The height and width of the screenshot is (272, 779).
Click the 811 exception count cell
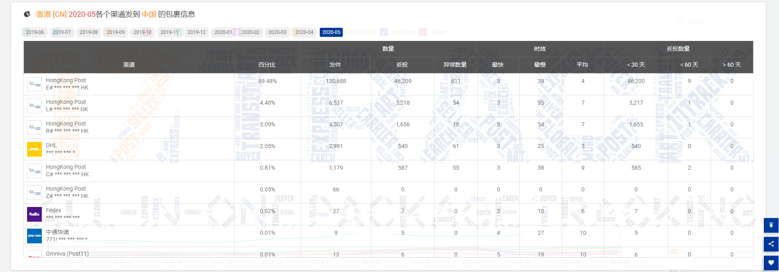456,81
